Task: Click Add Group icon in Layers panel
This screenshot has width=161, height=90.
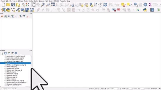Action: [x=6, y=16]
